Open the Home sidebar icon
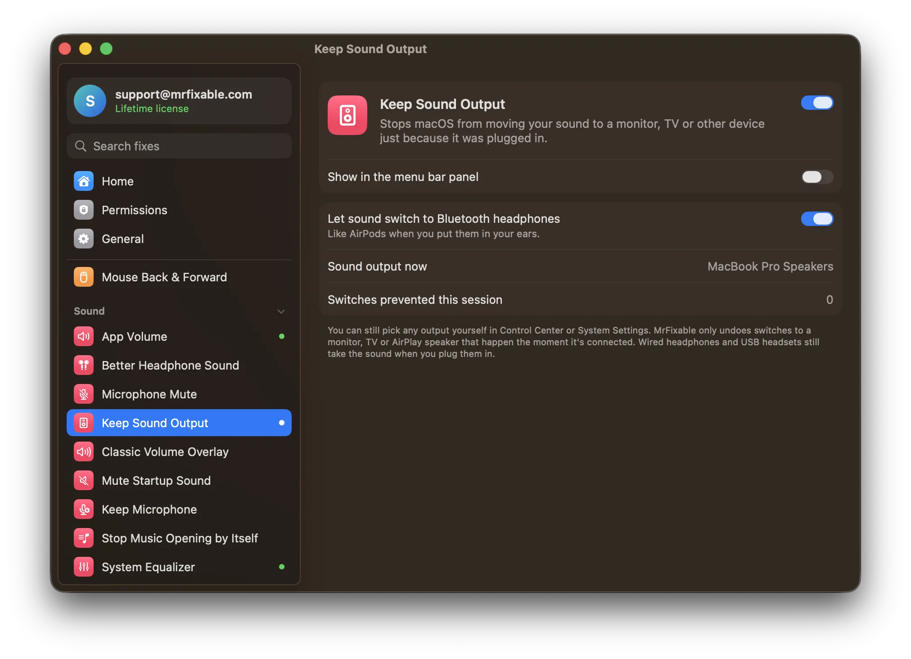 (x=84, y=181)
